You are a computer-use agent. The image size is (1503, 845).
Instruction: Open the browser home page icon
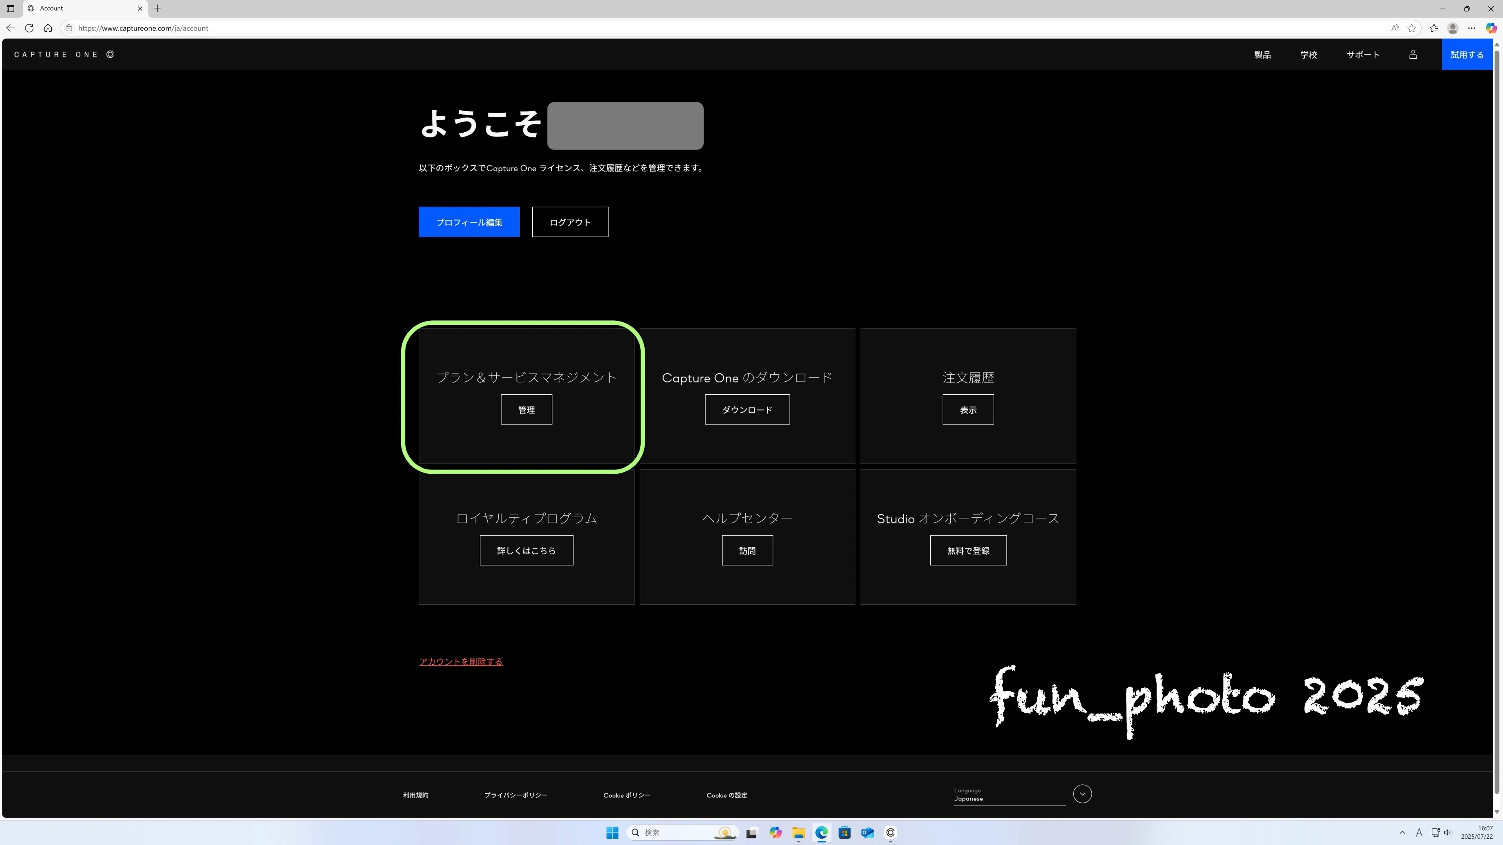tap(48, 28)
